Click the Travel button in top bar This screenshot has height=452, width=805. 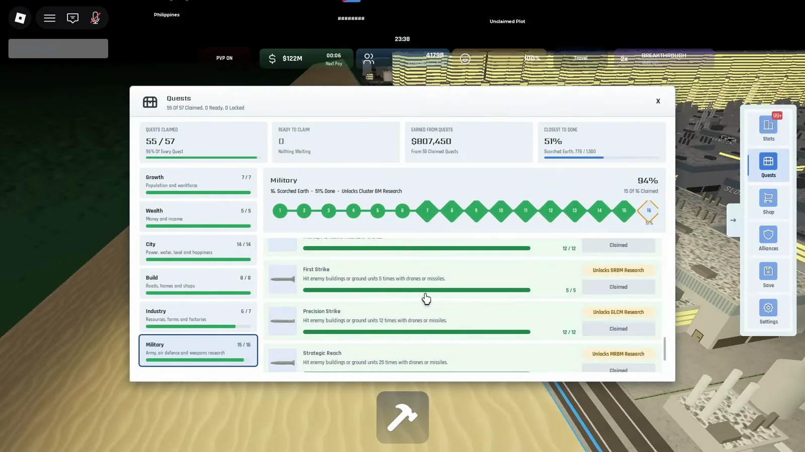[581, 58]
